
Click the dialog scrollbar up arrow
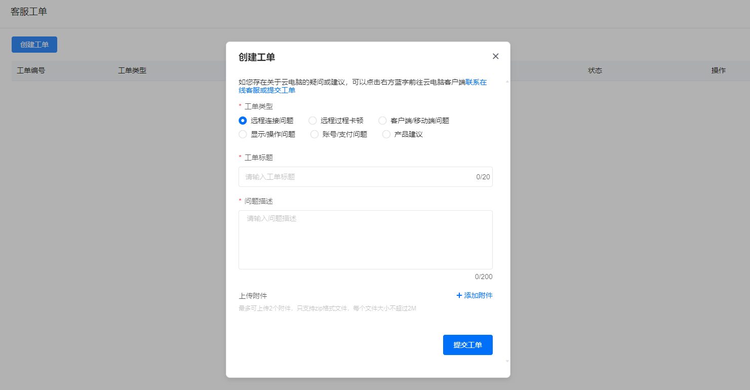[507, 81]
